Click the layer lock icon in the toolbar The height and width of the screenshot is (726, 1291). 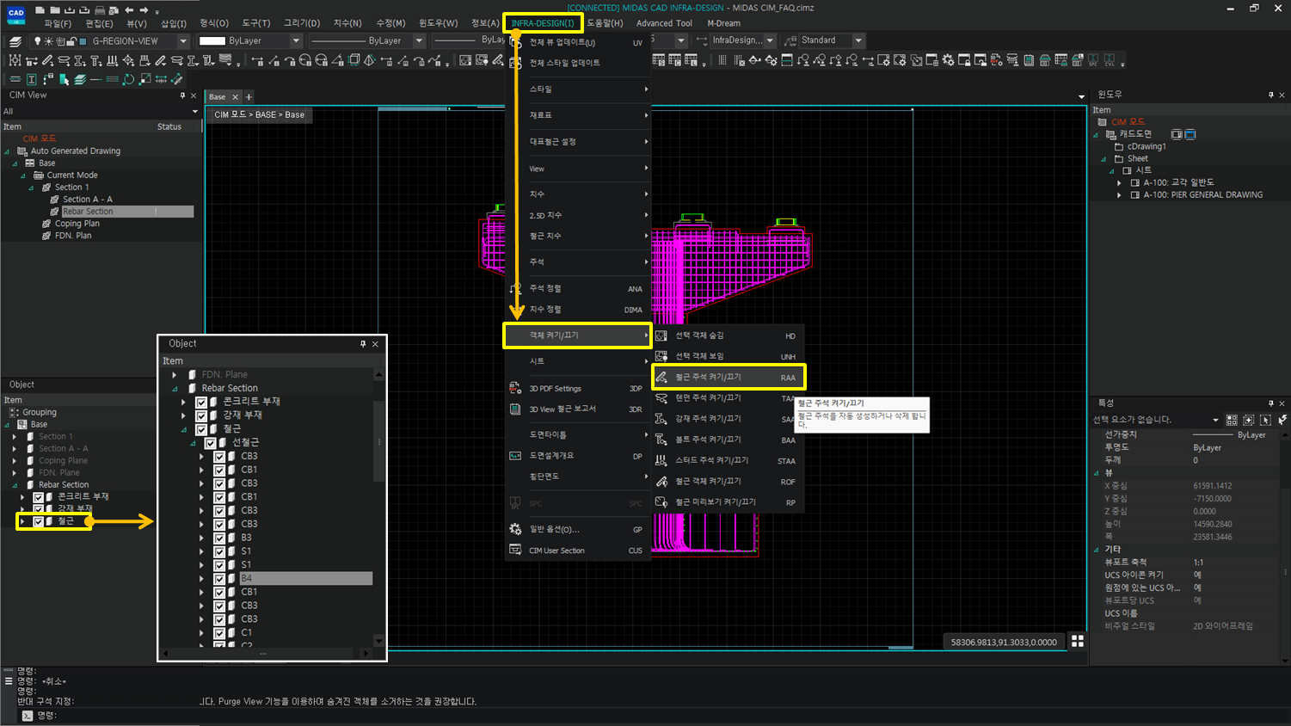click(71, 40)
